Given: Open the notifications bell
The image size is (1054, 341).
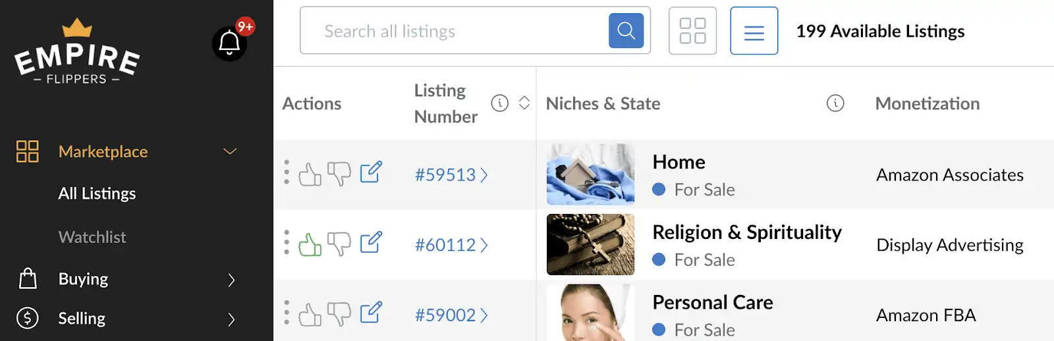Looking at the screenshot, I should pyautogui.click(x=229, y=43).
